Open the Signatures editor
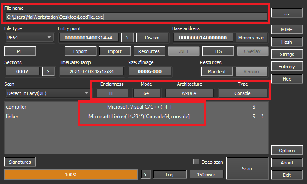Screen dimensions: 307x184 tap(20, 162)
